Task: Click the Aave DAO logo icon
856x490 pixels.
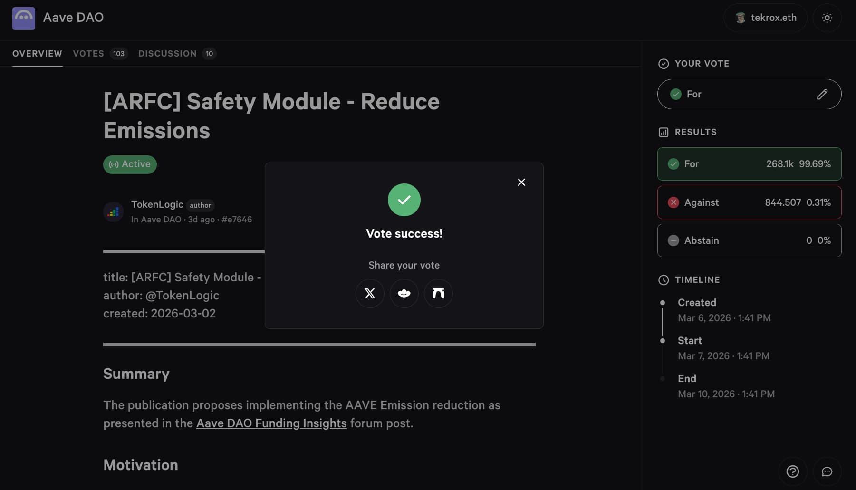Action: tap(24, 18)
